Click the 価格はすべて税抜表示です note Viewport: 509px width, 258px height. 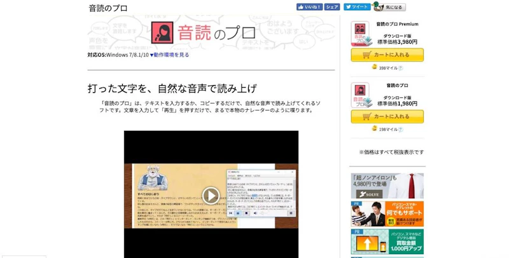pos(391,152)
